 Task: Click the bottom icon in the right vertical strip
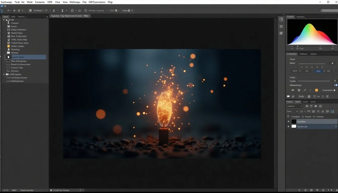tap(281, 33)
